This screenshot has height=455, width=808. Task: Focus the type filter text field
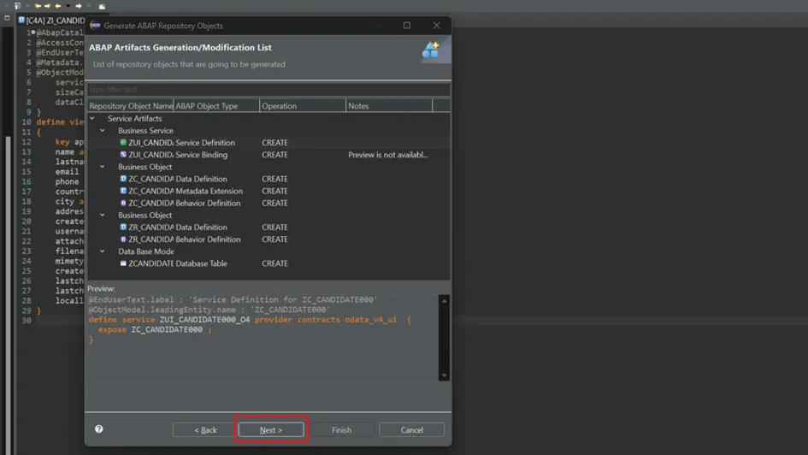tap(268, 89)
